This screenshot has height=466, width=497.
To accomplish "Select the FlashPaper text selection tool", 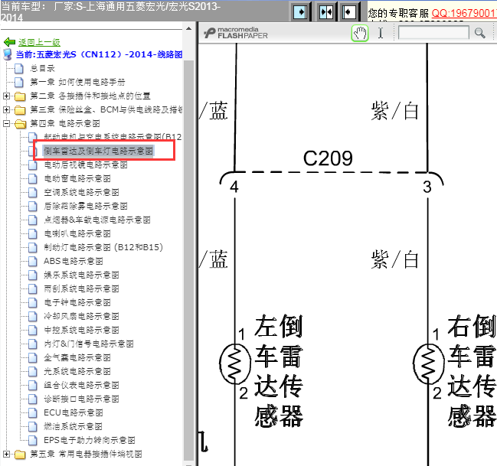I will tap(381, 33).
